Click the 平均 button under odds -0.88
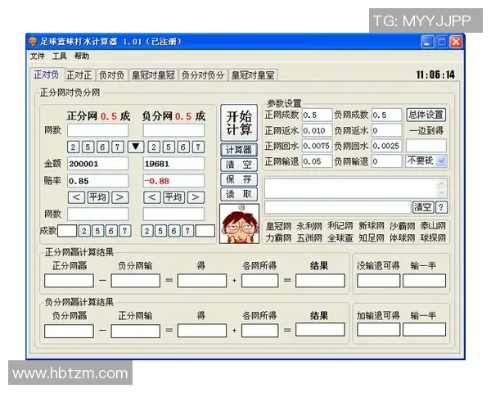Screen dimensions: 491x393 pos(173,197)
